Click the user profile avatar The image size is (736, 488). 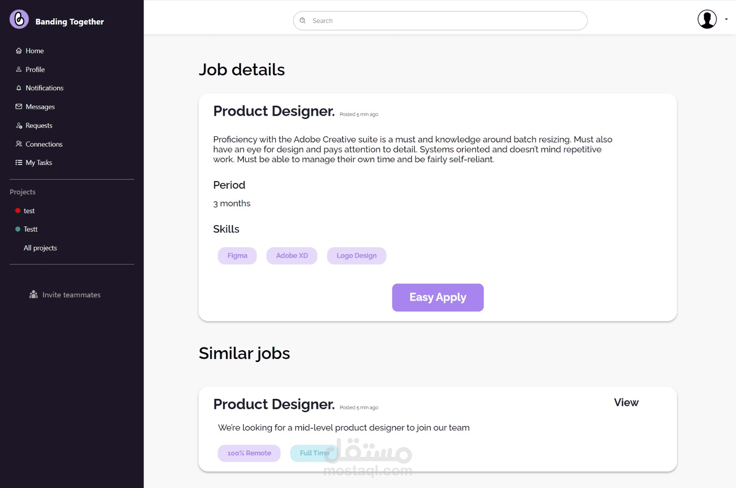point(707,19)
